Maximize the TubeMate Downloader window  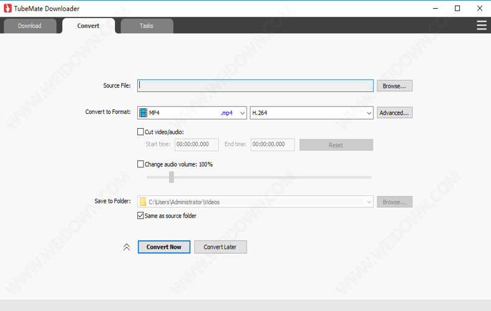457,9
